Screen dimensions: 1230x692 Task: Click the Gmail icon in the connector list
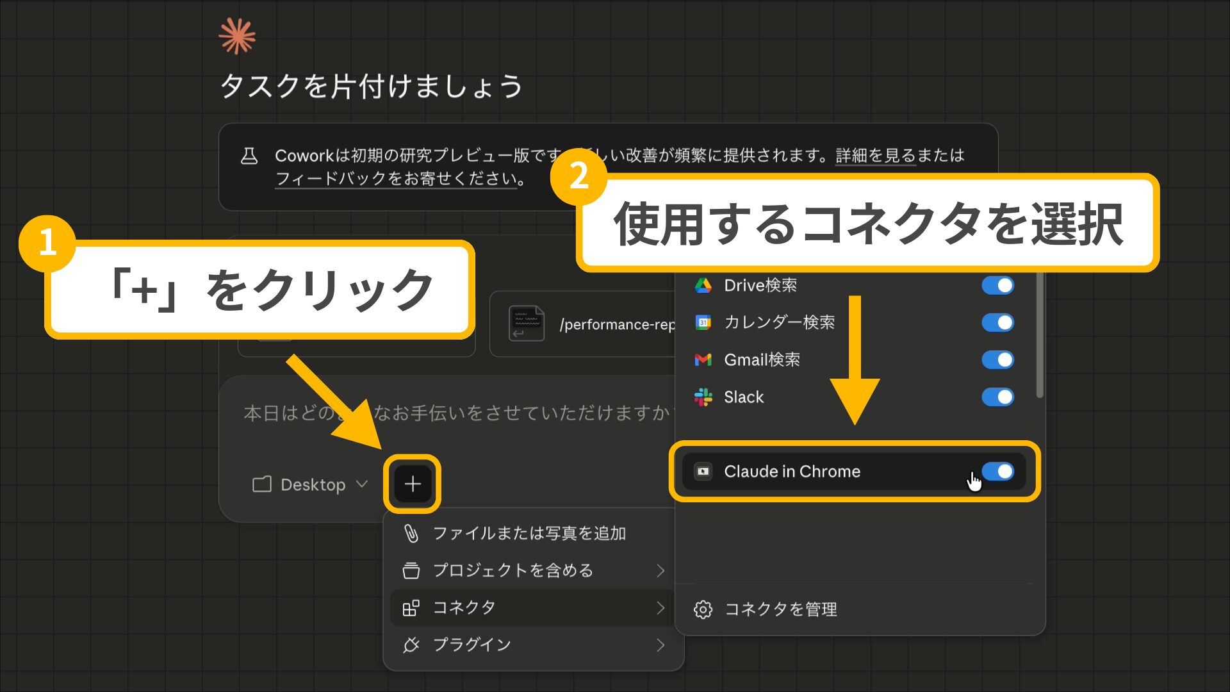click(703, 359)
